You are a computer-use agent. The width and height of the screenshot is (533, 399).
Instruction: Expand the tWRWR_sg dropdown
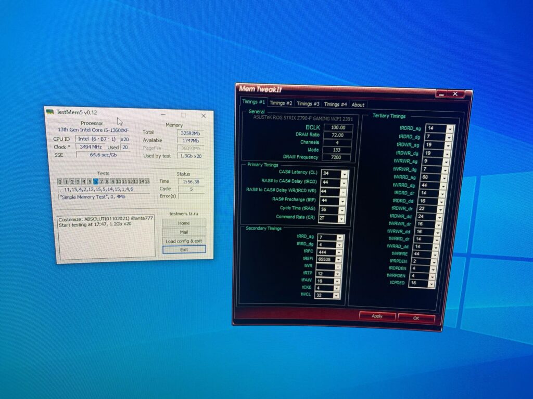pos(446,162)
